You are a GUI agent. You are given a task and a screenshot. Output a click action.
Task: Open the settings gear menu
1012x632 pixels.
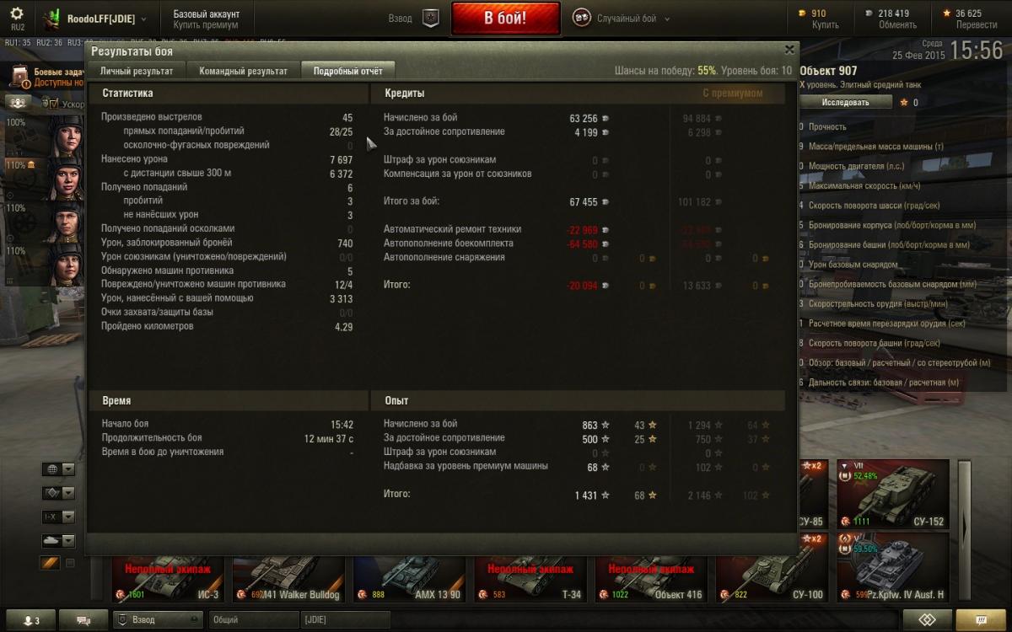point(17,14)
